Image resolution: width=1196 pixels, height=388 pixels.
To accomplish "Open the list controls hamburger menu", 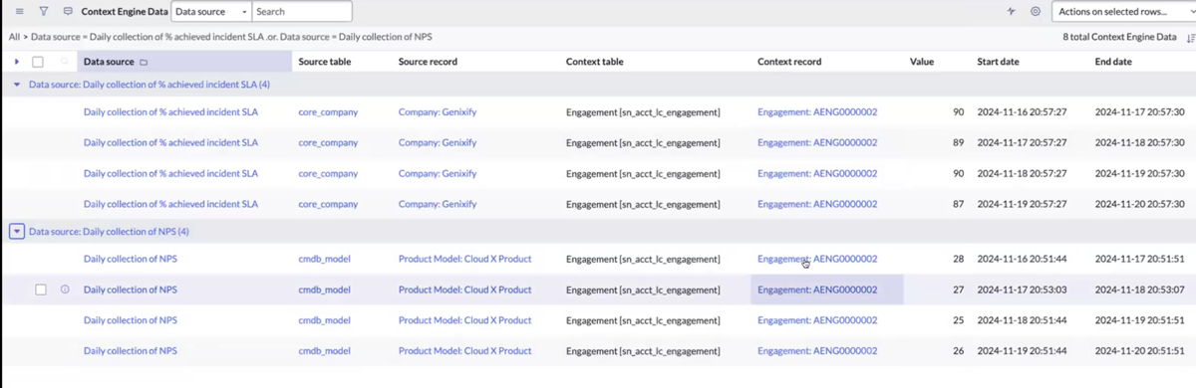I will (19, 12).
